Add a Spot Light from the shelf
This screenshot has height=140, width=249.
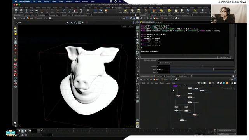click(132, 11)
